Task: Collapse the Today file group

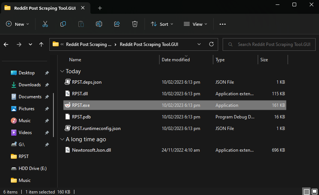Action: pos(62,71)
